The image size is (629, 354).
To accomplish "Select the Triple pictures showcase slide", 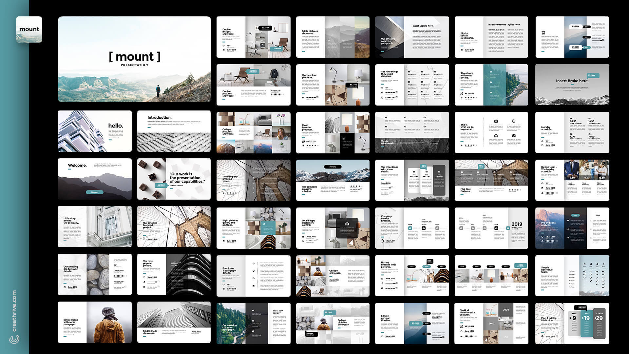I will [x=333, y=37].
